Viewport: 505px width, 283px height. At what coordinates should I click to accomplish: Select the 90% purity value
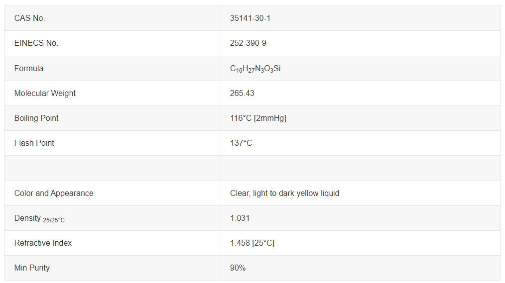tap(238, 268)
